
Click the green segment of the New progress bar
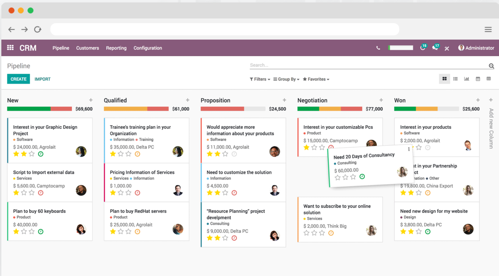tap(29, 109)
